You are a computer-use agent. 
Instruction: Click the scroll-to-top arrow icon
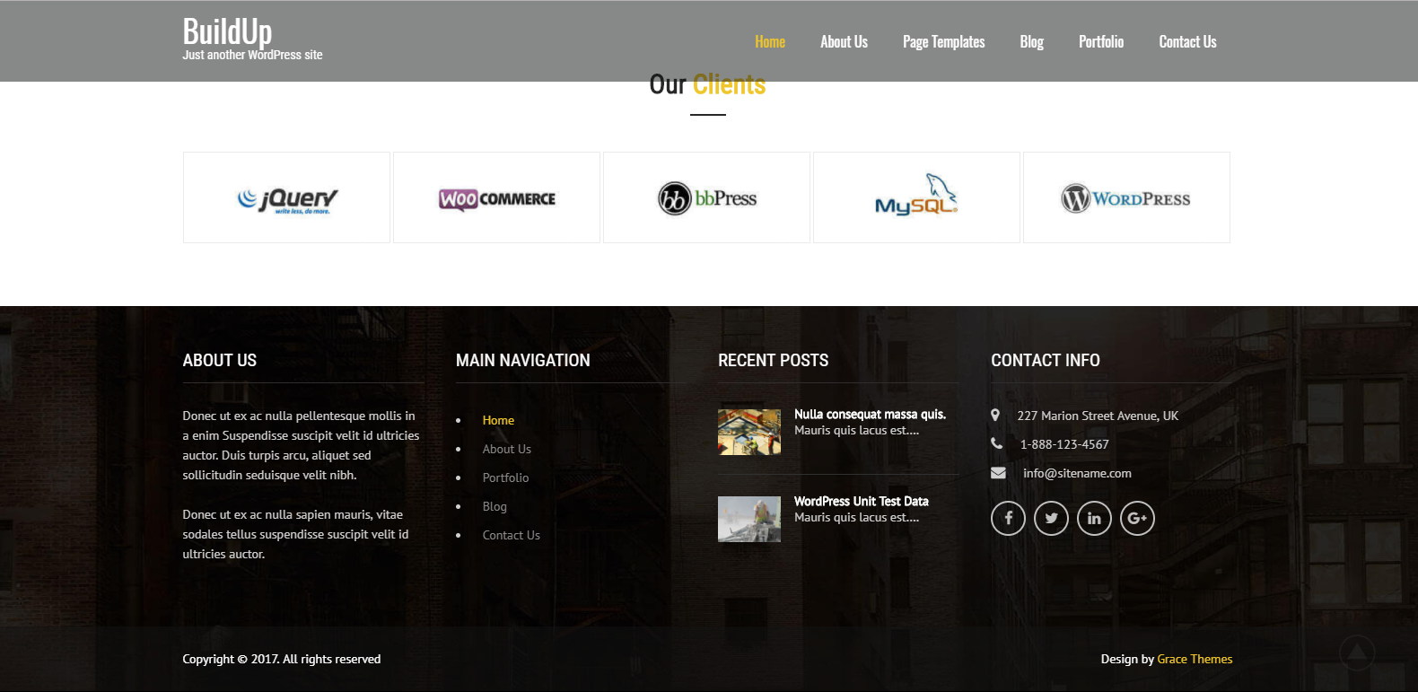point(1357,652)
